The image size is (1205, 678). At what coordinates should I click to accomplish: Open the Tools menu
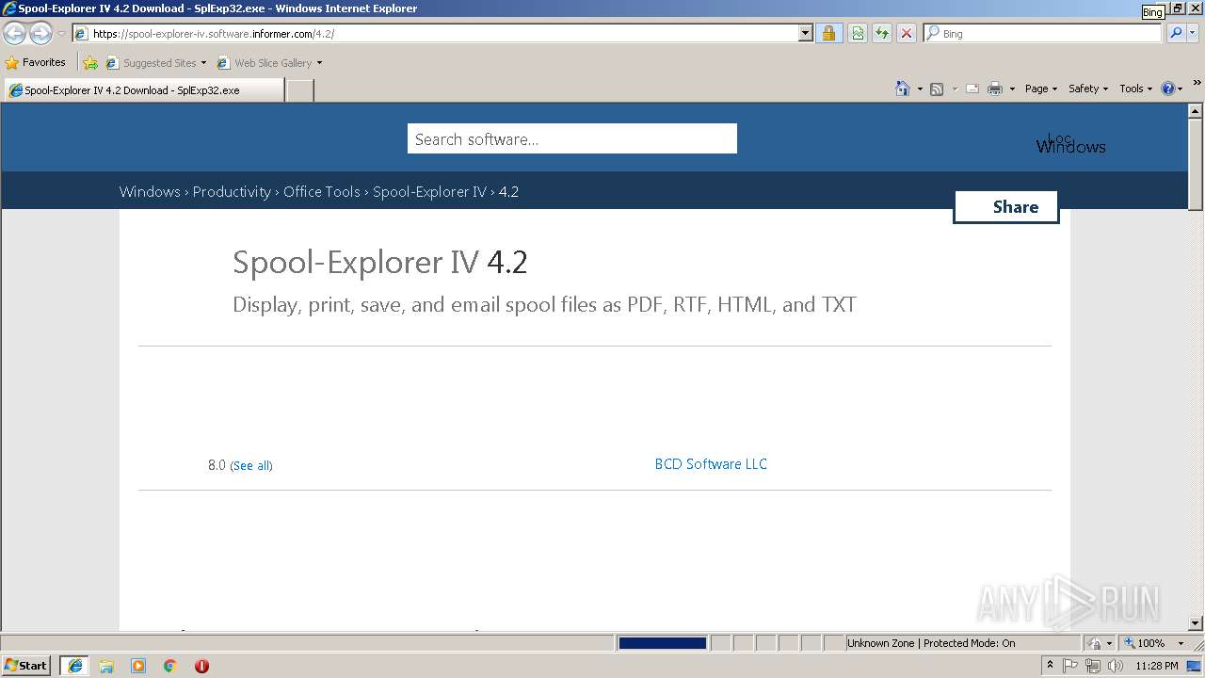(x=1135, y=89)
